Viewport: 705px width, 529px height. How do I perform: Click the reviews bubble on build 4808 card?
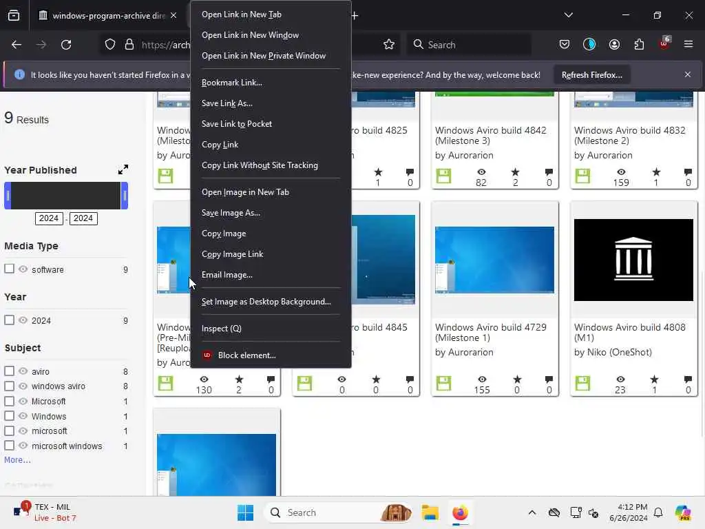click(x=688, y=380)
